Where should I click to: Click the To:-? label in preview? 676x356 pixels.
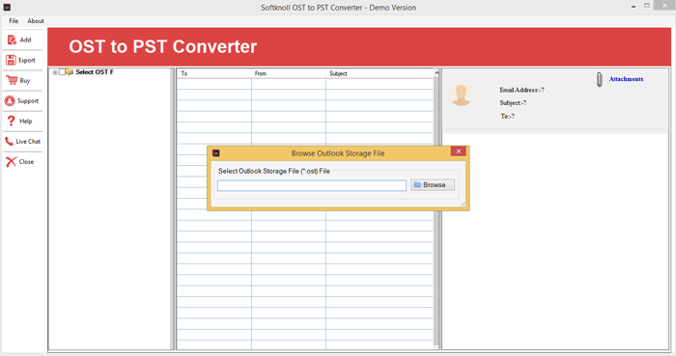pyautogui.click(x=507, y=116)
